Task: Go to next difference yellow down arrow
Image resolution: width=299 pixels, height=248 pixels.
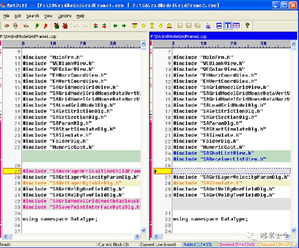Action: click(x=161, y=26)
